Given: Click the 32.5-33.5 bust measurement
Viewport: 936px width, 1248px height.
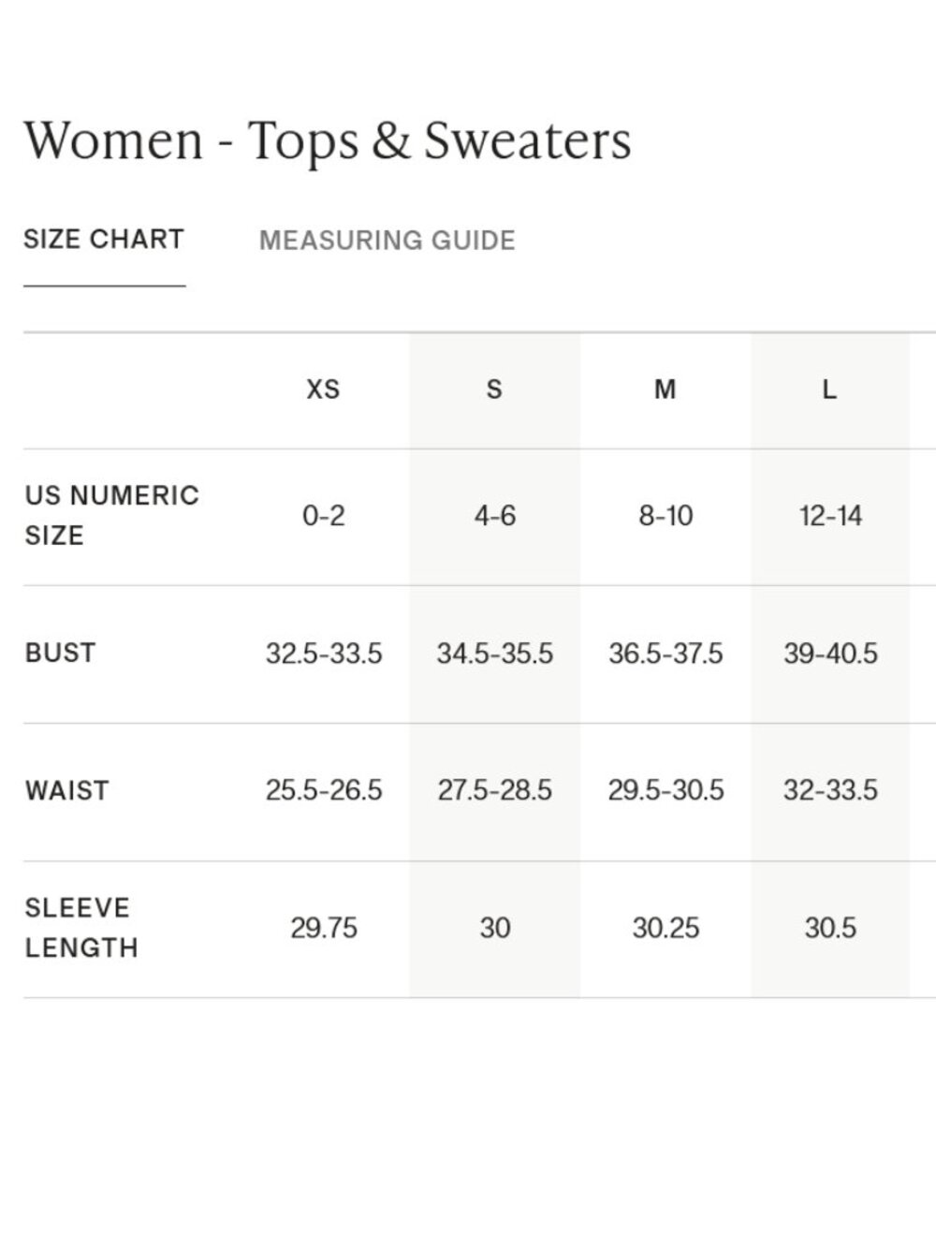Looking at the screenshot, I should point(323,653).
